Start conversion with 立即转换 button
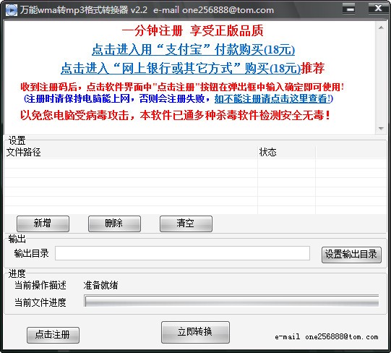This screenshot has height=353, width=391. 195,332
